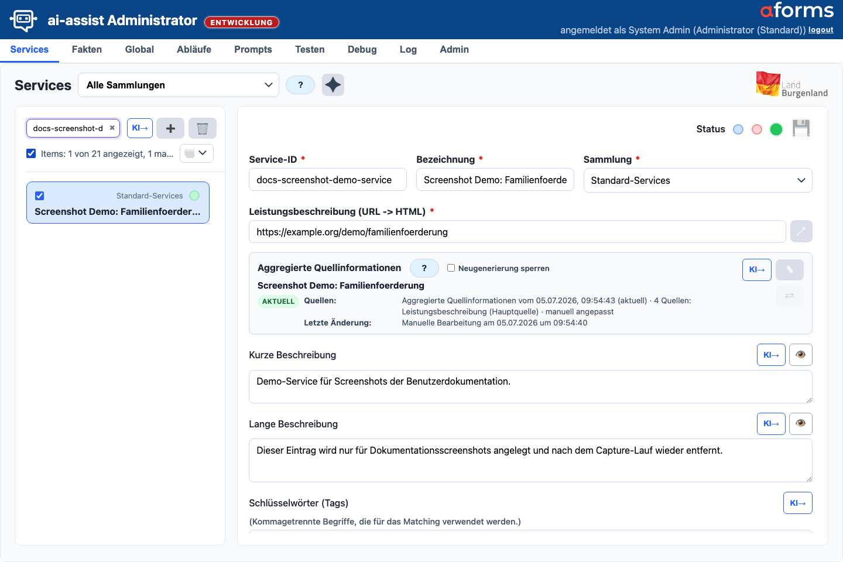Add a new service with plus button
Image resolution: width=843 pixels, height=562 pixels.
coord(170,128)
